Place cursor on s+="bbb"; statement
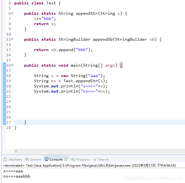 tap(45, 19)
